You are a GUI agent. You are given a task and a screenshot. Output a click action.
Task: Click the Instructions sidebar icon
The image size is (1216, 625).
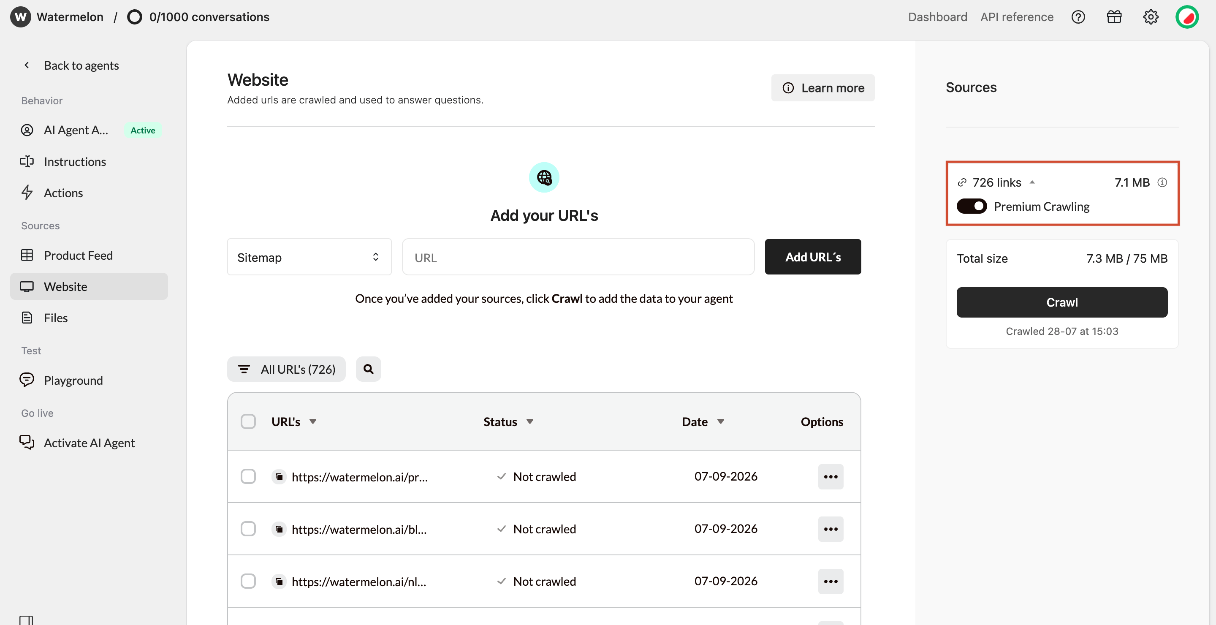pos(27,161)
